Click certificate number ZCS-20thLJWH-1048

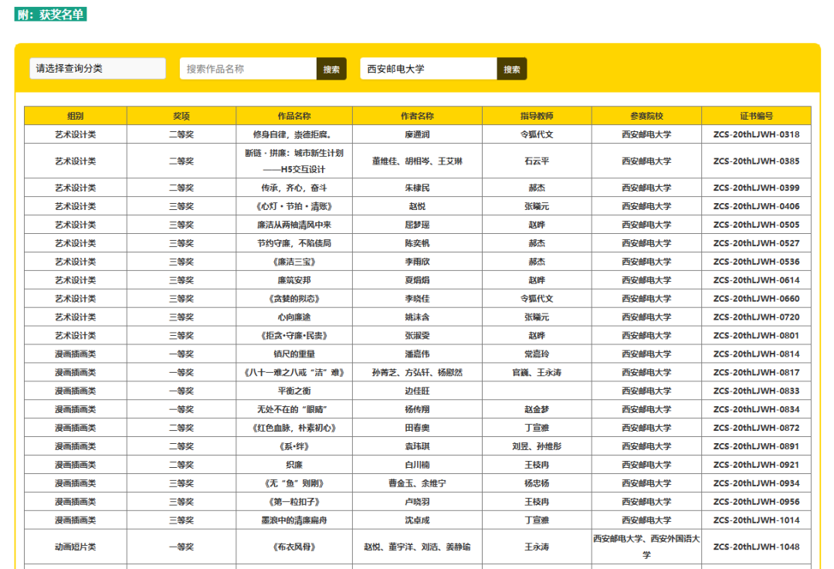point(756,547)
